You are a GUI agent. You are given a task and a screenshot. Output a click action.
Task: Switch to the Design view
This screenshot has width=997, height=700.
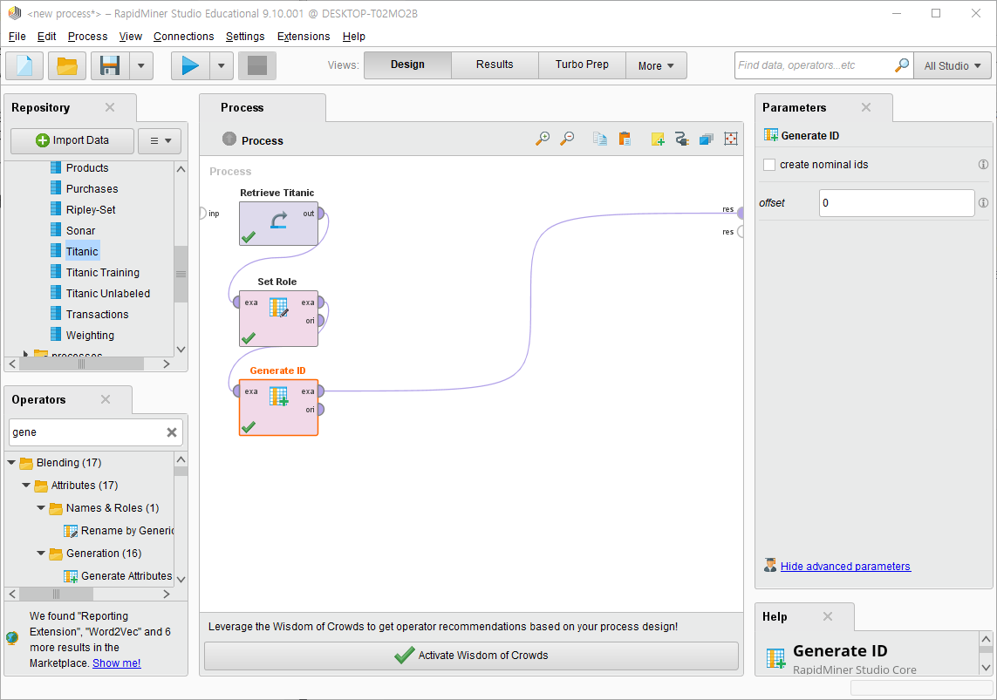(407, 65)
